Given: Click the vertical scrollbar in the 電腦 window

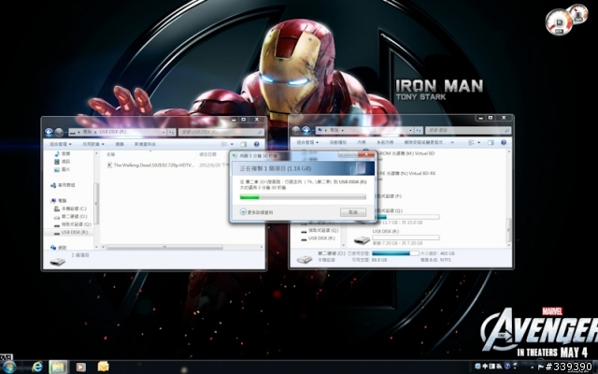Looking at the screenshot, I should [508, 229].
